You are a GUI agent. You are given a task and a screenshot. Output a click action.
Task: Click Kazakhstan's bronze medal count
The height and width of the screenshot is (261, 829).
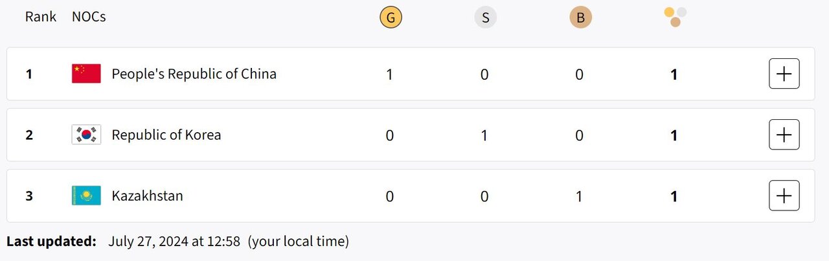(579, 196)
